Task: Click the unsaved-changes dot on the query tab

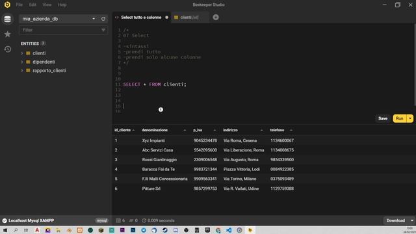Action: click(x=166, y=18)
